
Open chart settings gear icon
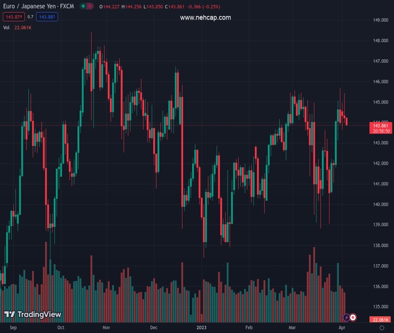382,327
